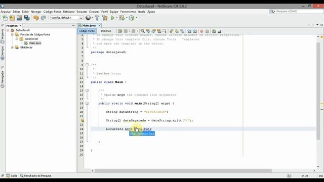Click the Find Previous Occurrence icon
The image size is (324, 182).
click(x=148, y=31)
